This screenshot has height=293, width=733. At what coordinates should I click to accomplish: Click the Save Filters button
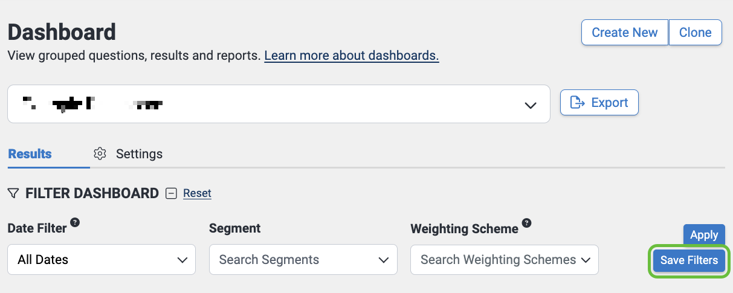pyautogui.click(x=689, y=260)
